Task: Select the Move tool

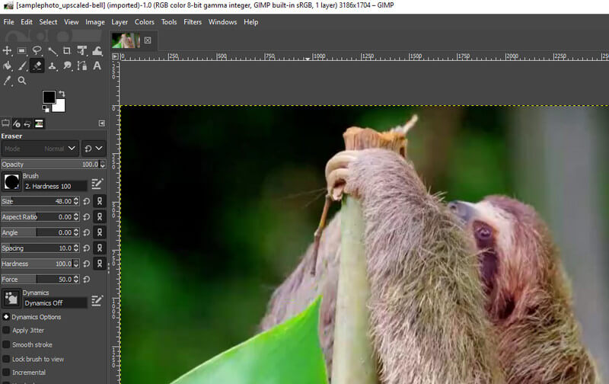Action: click(x=7, y=50)
